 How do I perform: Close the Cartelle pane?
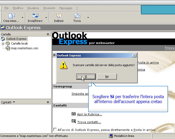point(48,34)
